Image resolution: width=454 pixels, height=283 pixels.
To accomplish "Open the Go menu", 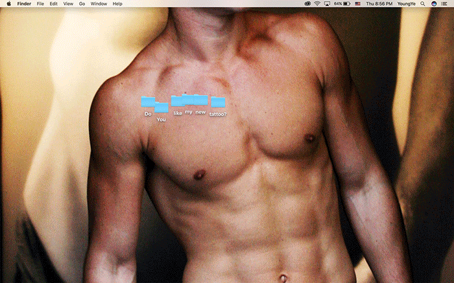I will 82,4.
